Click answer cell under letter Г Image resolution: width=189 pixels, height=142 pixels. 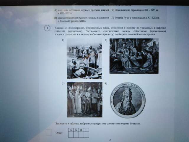pyautogui.click(x=86, y=134)
